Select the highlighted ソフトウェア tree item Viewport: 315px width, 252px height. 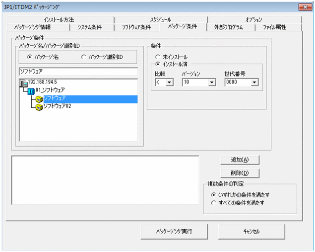(90, 99)
